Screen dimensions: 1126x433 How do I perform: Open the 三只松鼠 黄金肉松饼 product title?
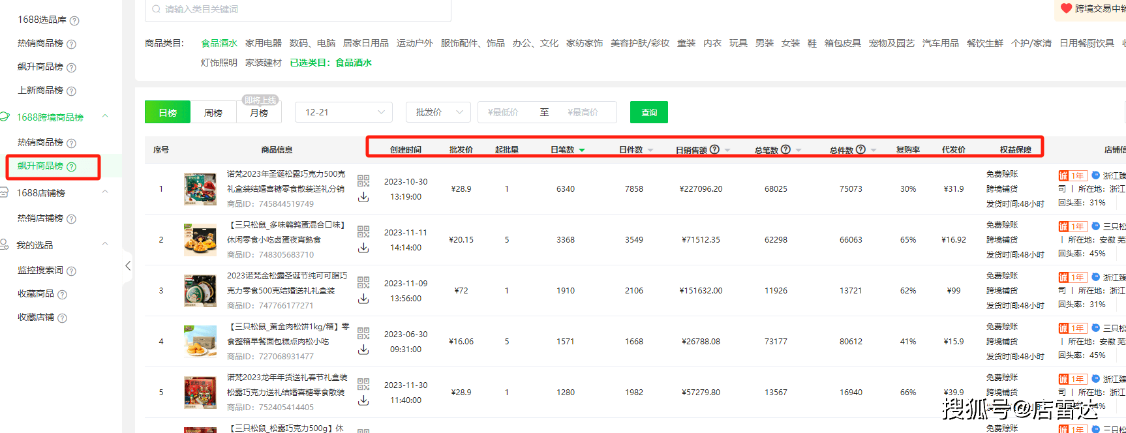(288, 334)
